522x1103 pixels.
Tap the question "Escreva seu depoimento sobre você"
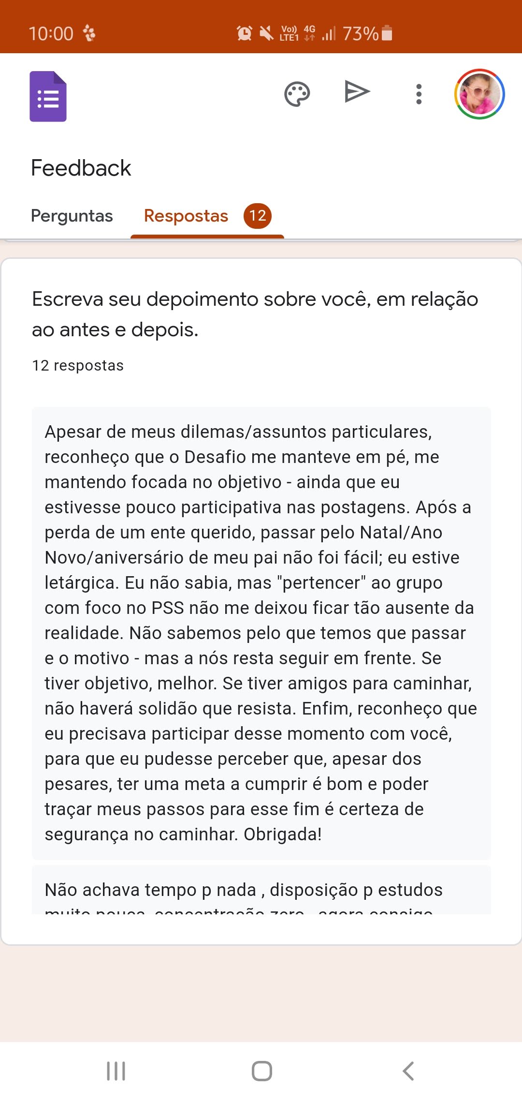pos(255,314)
